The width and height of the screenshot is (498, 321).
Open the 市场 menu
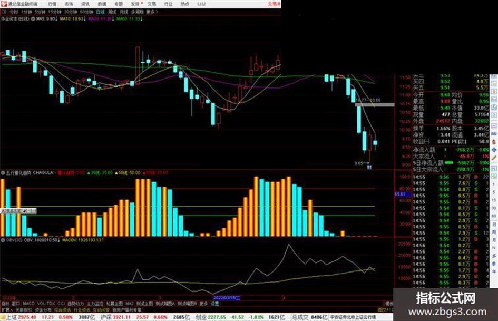69,4
